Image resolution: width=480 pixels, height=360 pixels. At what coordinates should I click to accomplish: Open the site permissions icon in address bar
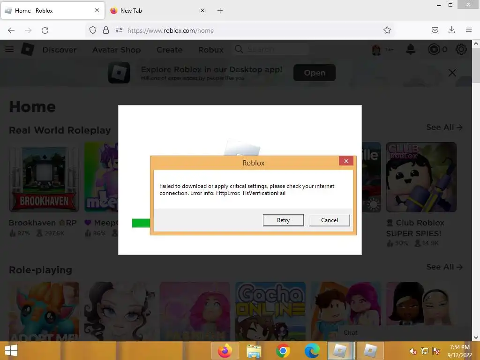(119, 30)
